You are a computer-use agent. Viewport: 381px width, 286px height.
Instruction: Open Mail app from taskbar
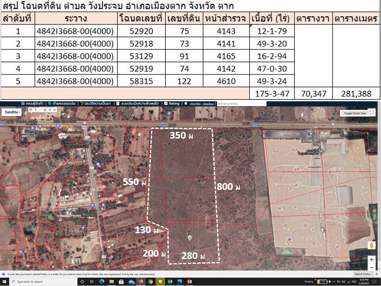[x=131, y=282]
